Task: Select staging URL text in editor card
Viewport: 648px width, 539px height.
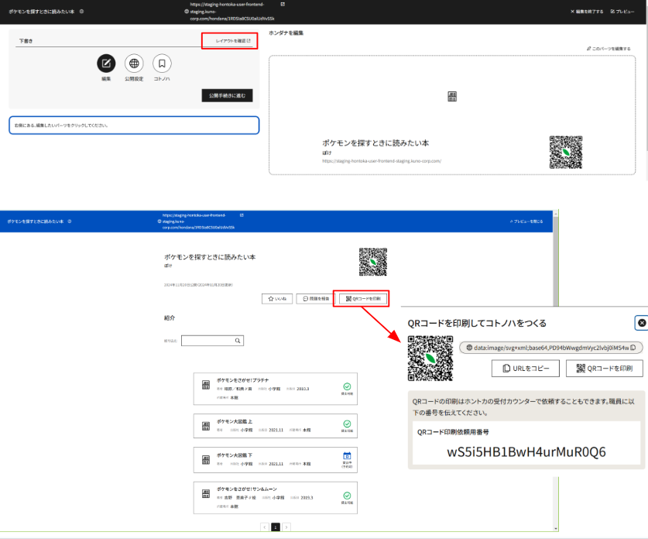Action: 382,161
